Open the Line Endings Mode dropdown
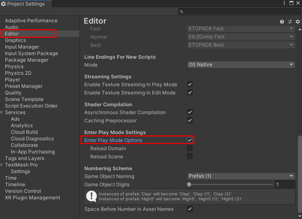This screenshot has width=302, height=219. click(x=241, y=65)
